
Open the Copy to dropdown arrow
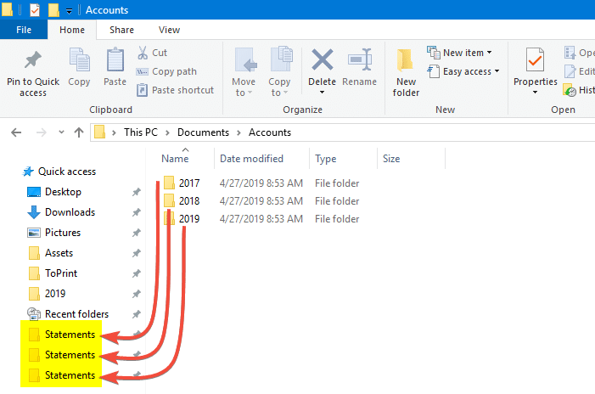point(285,93)
